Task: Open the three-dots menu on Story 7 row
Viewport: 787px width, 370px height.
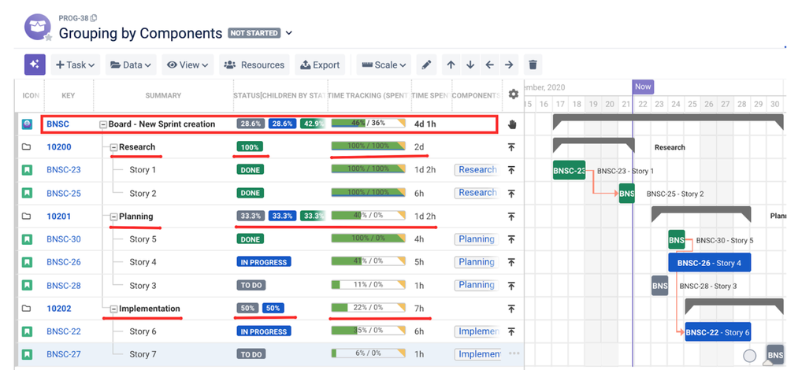Action: [514, 353]
